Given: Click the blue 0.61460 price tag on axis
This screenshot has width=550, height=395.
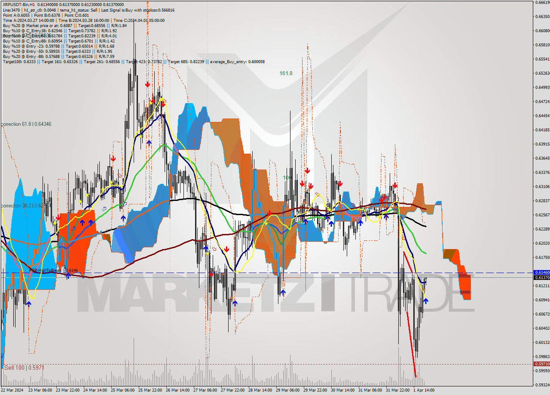Looking at the screenshot, I should [x=541, y=273].
